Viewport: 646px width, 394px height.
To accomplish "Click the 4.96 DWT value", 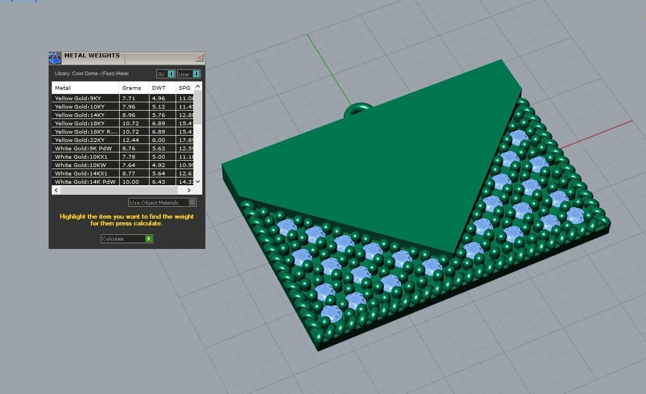I will 158,98.
